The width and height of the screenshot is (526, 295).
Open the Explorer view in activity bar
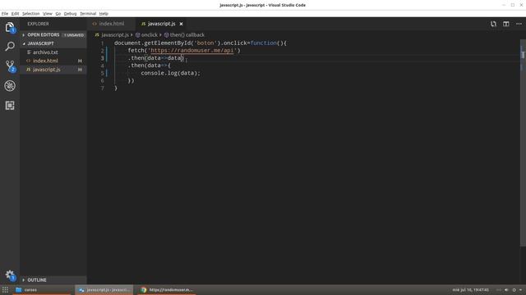point(10,27)
